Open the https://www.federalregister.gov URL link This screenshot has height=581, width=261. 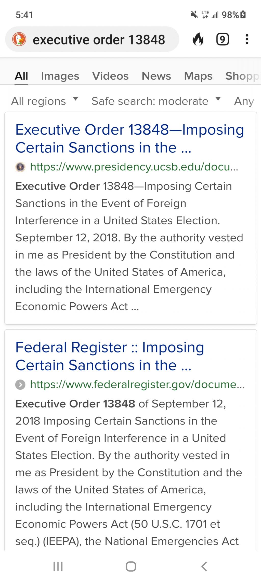coord(137,384)
